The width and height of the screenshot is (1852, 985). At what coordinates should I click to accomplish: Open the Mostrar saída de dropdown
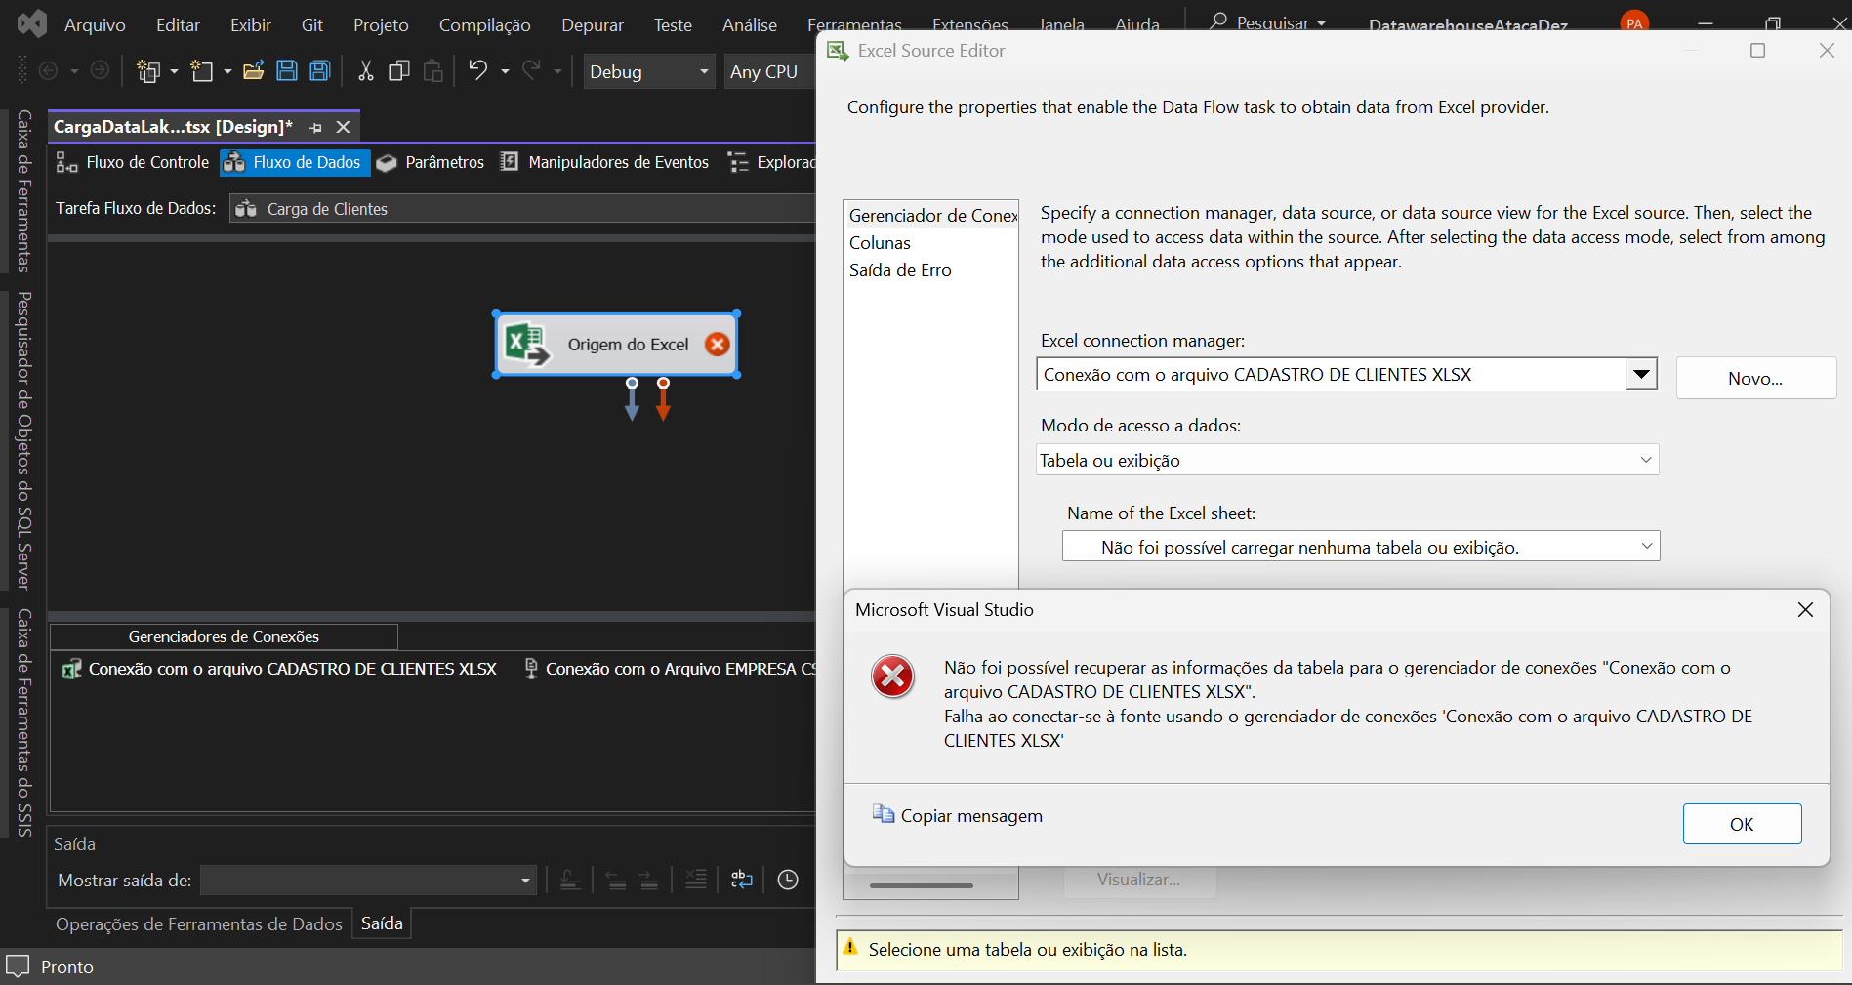point(369,881)
